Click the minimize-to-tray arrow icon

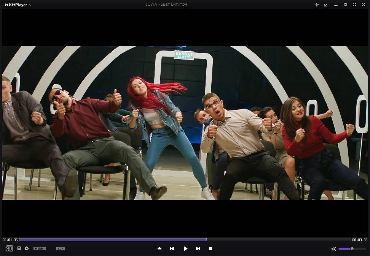(326, 5)
